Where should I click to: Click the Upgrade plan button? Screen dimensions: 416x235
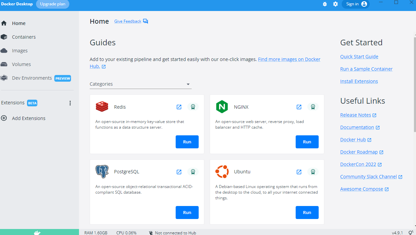click(53, 4)
